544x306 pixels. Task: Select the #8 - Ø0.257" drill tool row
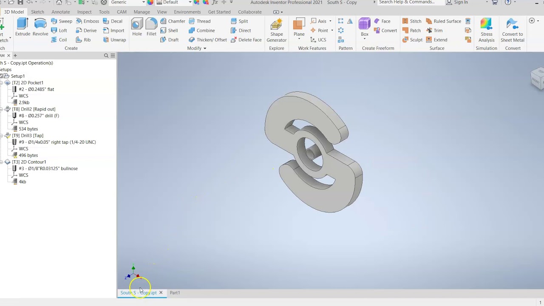tap(39, 116)
